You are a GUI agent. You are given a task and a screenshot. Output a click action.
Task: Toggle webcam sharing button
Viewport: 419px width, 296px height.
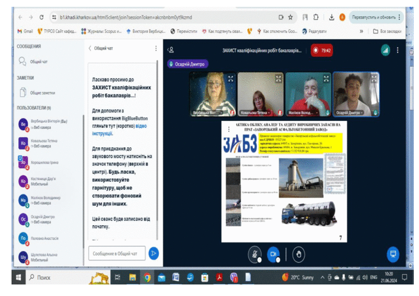273,254
